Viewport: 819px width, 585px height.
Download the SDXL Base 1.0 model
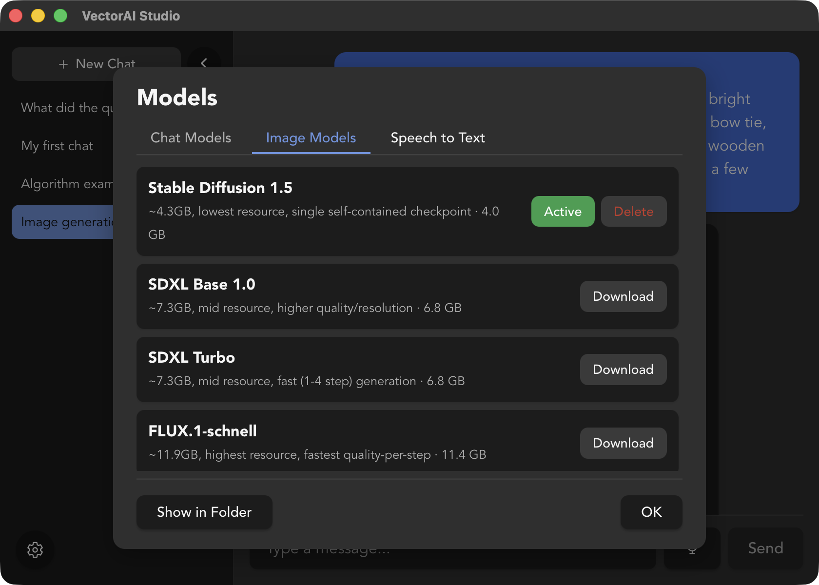623,296
